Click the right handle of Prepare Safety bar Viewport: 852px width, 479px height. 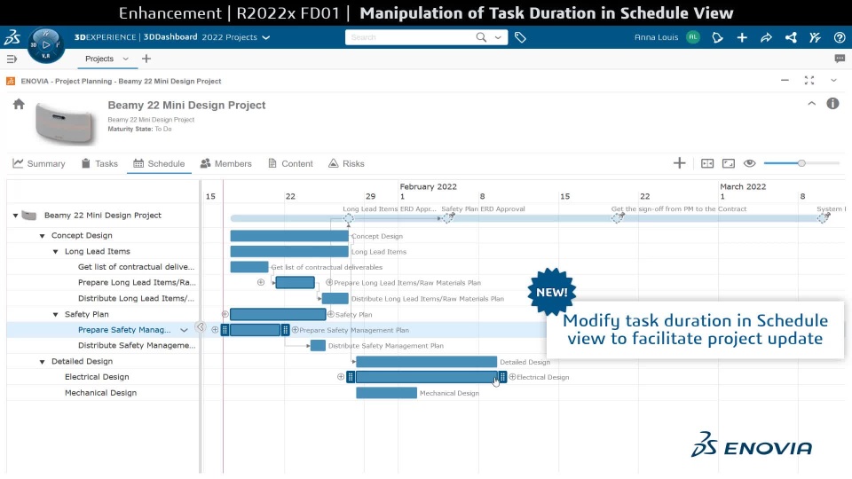pos(285,330)
